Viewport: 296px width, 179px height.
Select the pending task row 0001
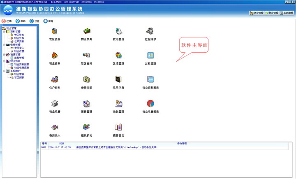click(x=164, y=147)
